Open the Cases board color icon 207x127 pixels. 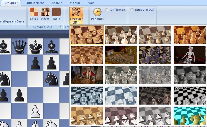[34, 12]
